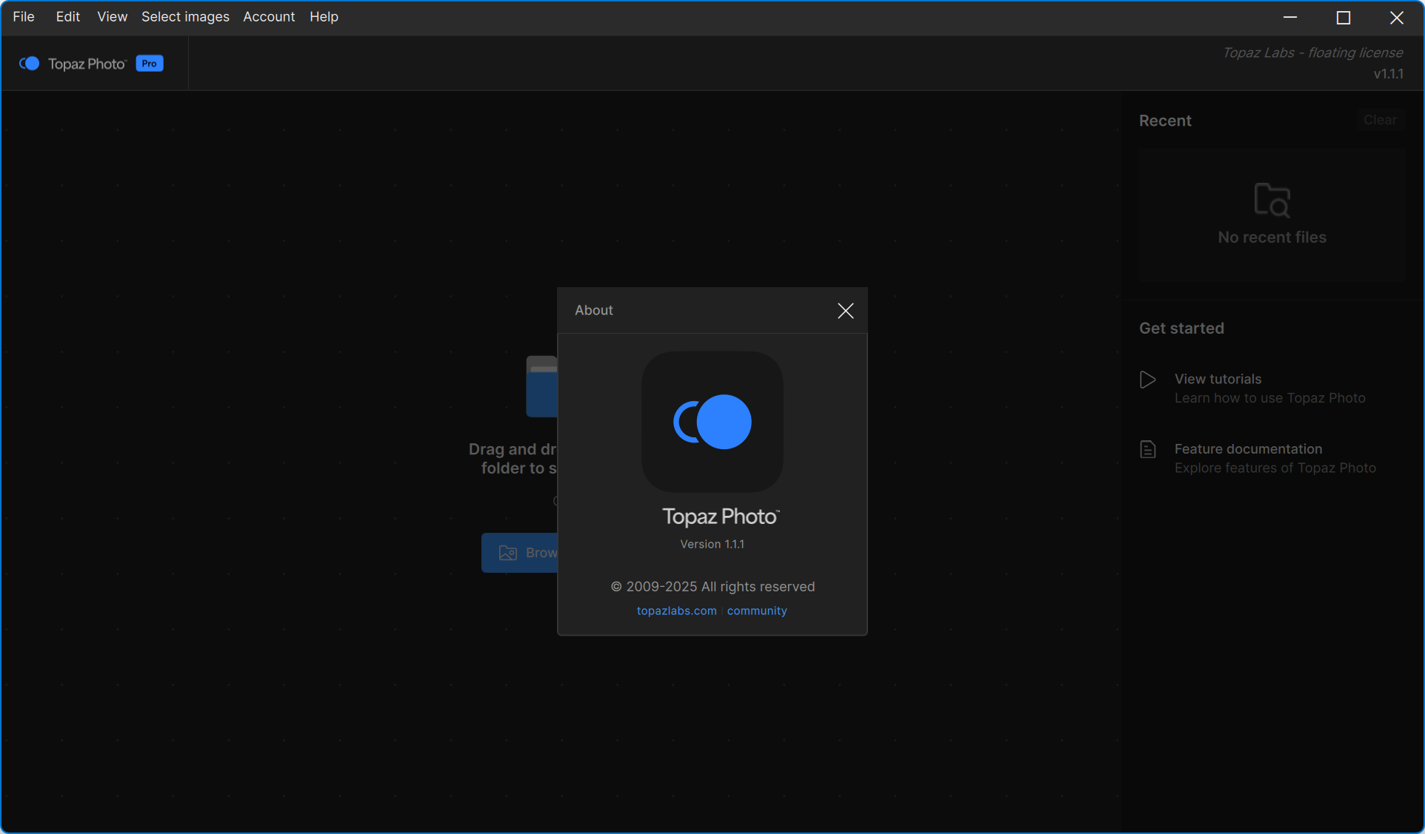Open the View menu
The width and height of the screenshot is (1425, 834).
pyautogui.click(x=112, y=16)
